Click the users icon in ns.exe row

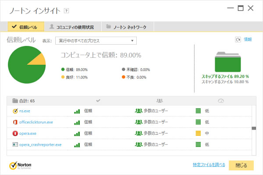coord(139,111)
